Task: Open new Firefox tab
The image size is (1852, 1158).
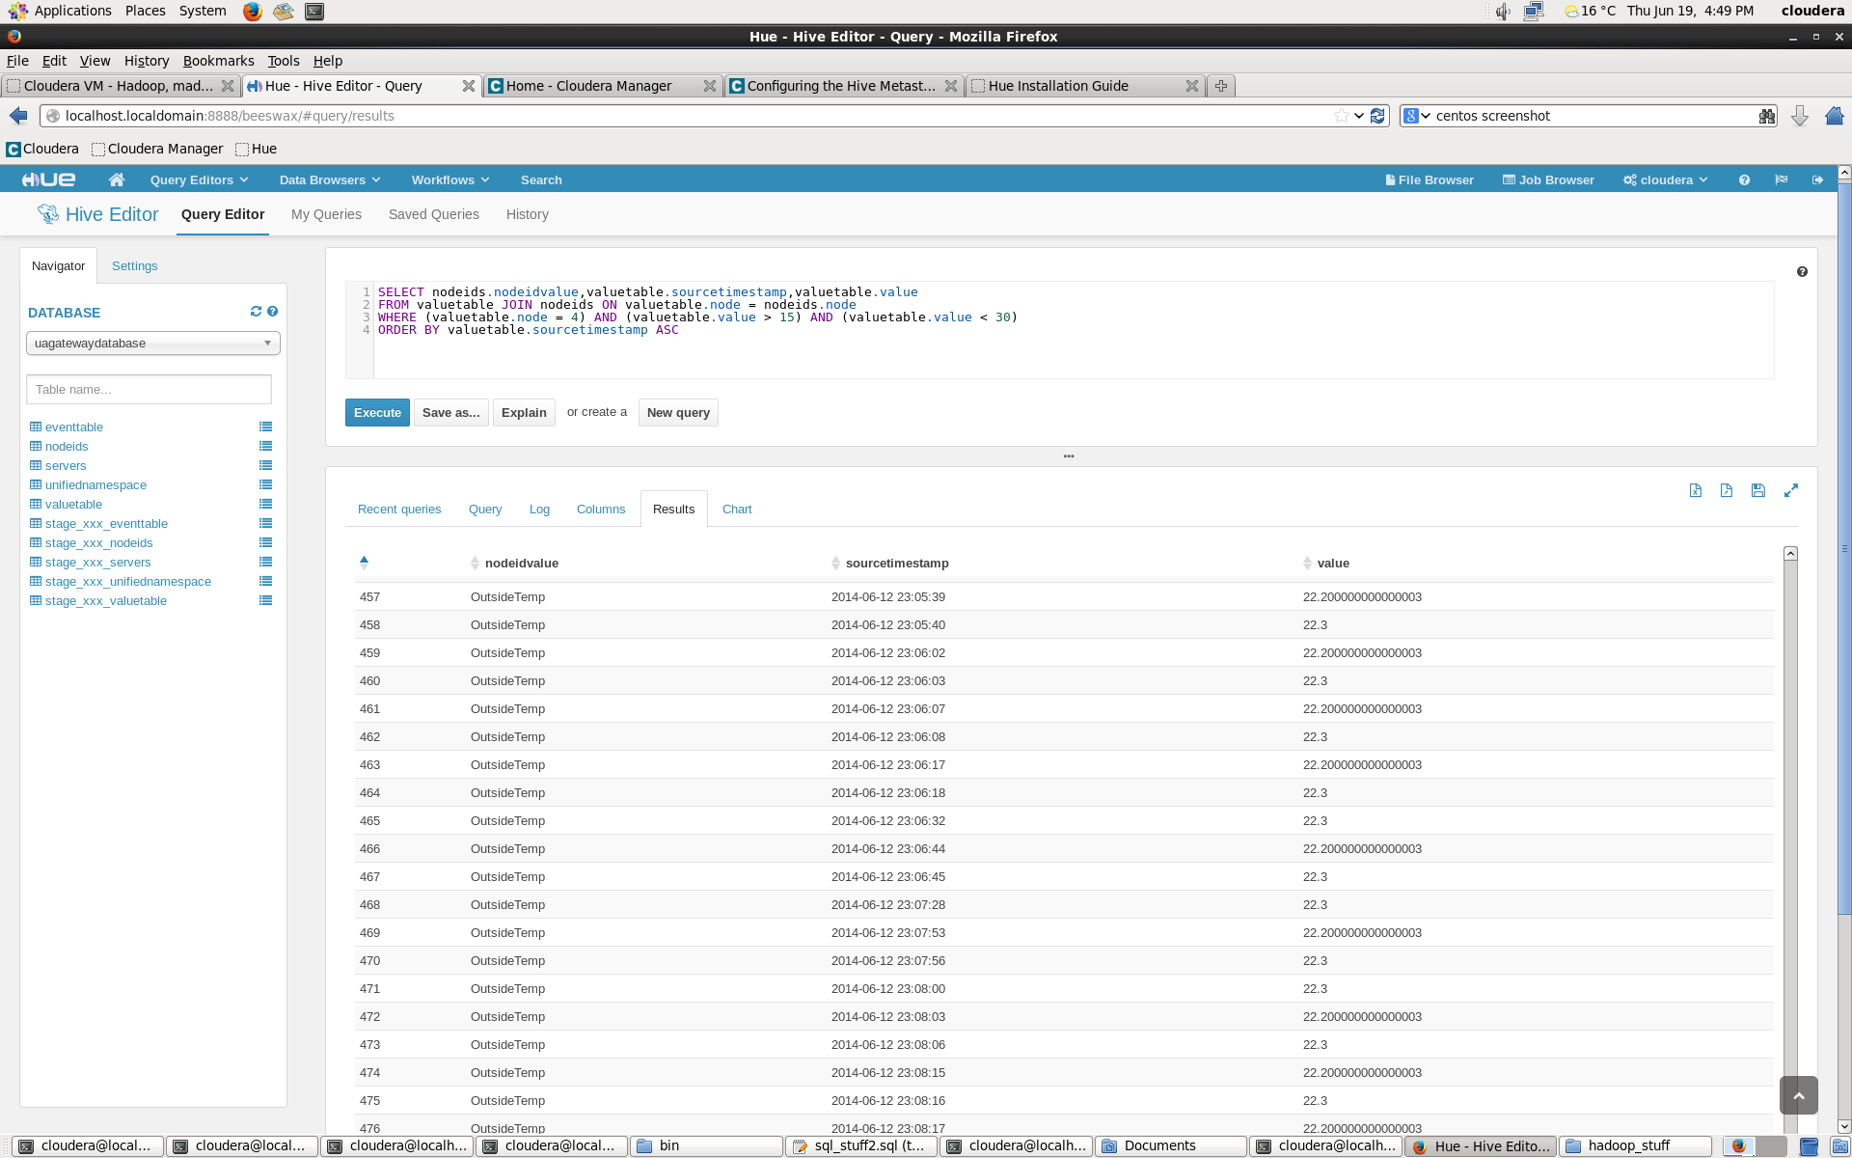Action: click(x=1221, y=86)
